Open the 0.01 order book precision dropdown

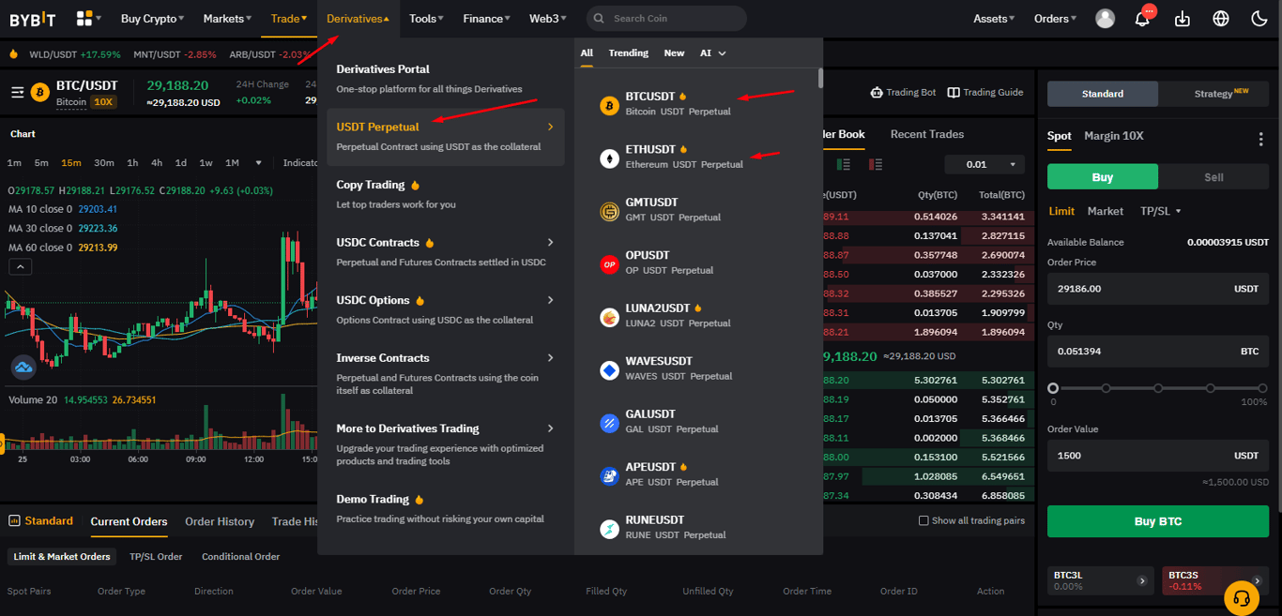[x=984, y=164]
